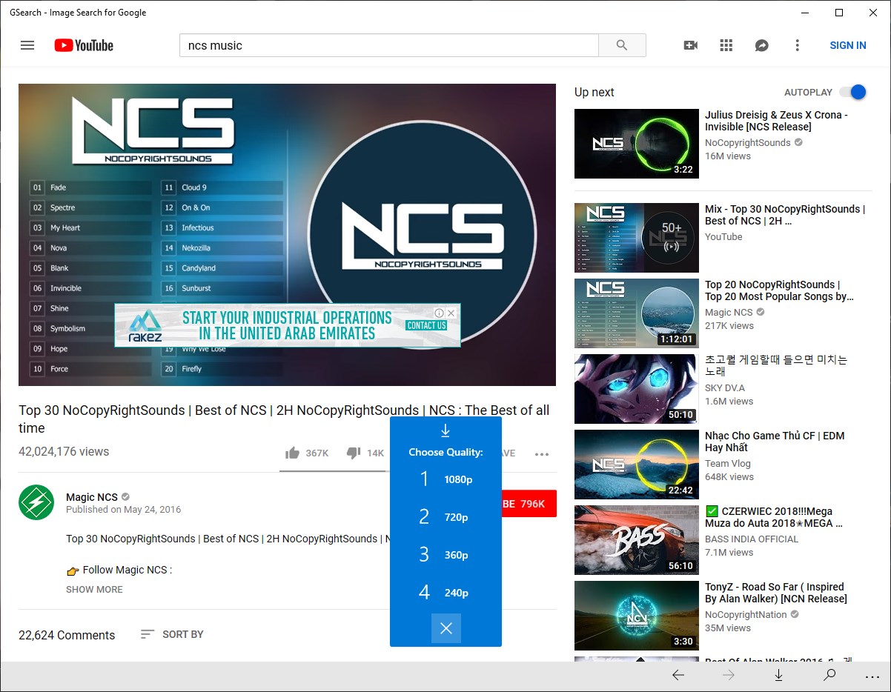Choose 360p download quality
Screen dimensions: 891x692
click(x=445, y=555)
